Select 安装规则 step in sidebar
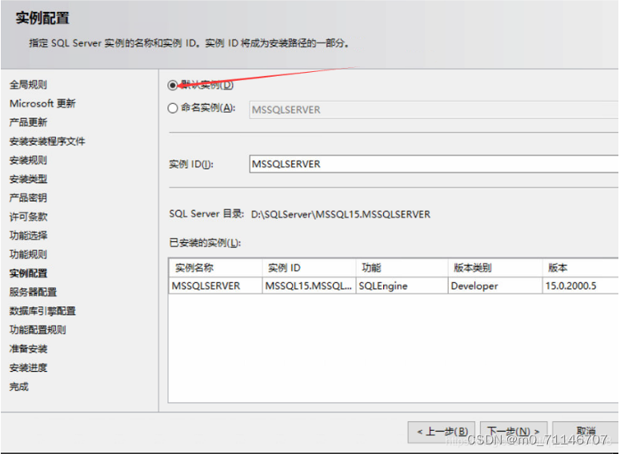Screen dimensions: 620x454 pyautogui.click(x=29, y=161)
